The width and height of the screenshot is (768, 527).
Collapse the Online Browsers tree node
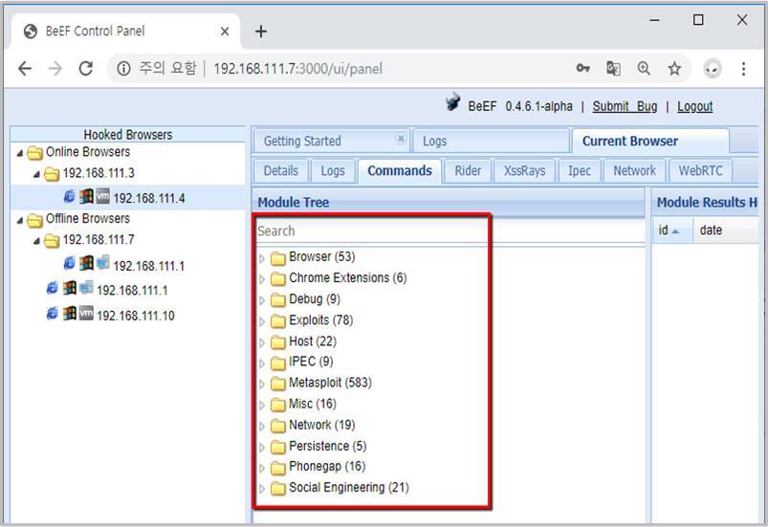tap(20, 153)
